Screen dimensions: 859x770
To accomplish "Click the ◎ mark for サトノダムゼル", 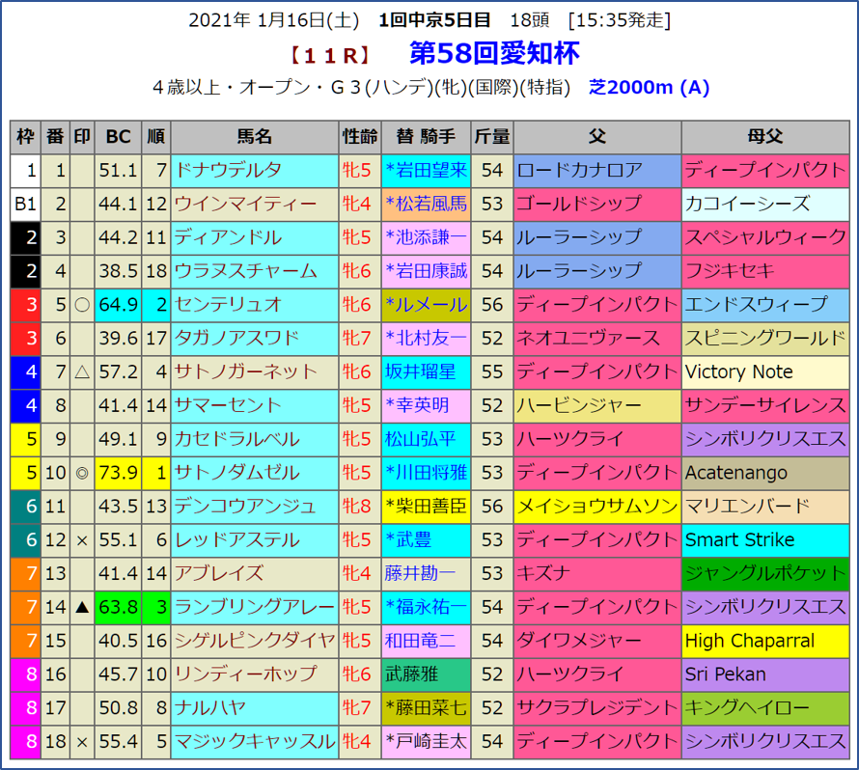I will click(83, 473).
